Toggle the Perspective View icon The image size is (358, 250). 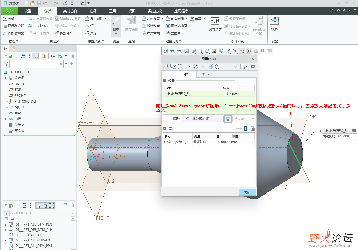click(221, 51)
